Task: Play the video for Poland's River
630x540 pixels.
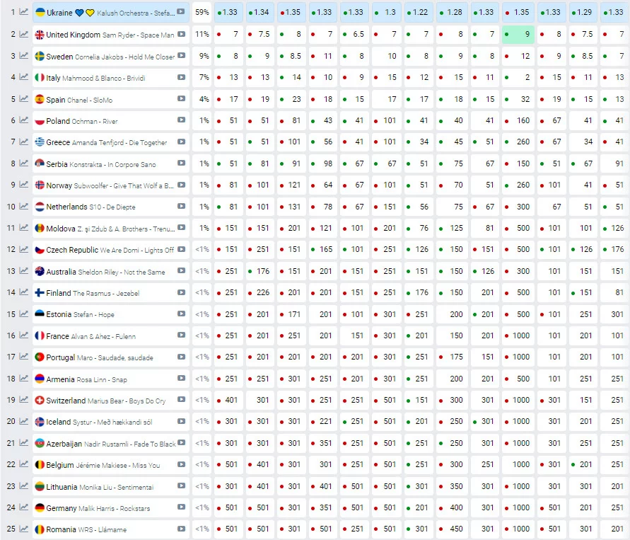Action: pos(181,120)
